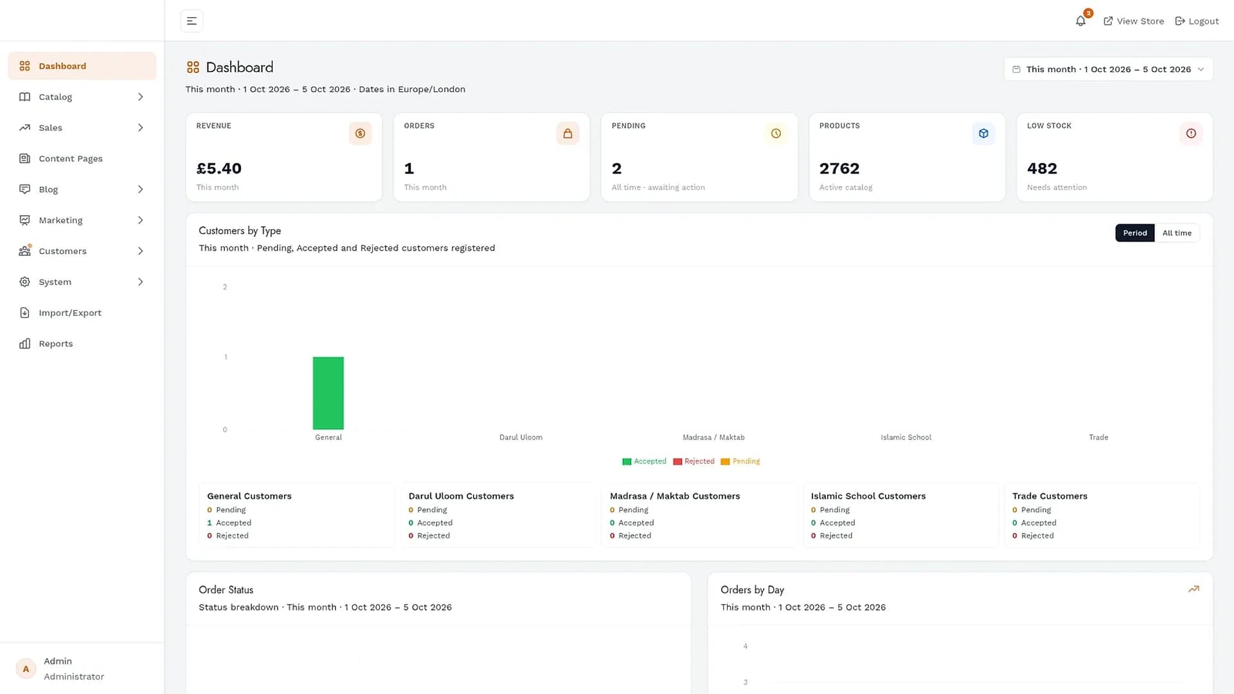This screenshot has height=694, width=1234.
Task: Click the Reports bar chart icon
Action: pyautogui.click(x=24, y=344)
